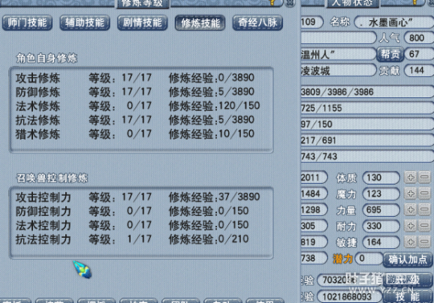This screenshot has height=303, width=434.
Task: Click the 人气 value 800
Action: [x=419, y=38]
